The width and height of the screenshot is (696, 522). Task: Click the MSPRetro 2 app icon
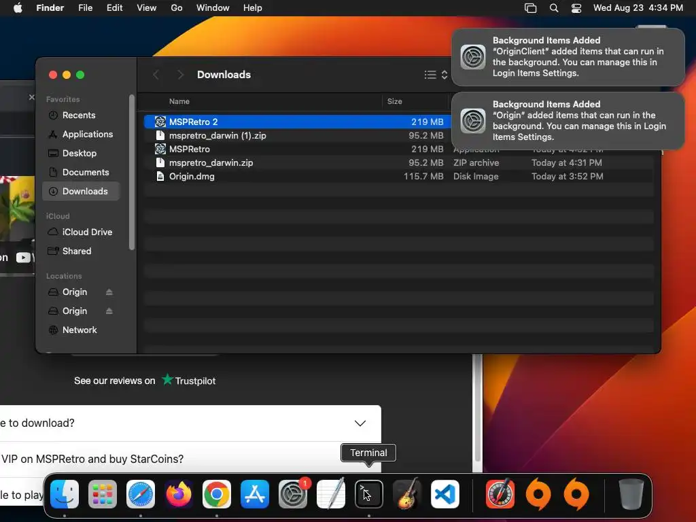[x=160, y=122]
